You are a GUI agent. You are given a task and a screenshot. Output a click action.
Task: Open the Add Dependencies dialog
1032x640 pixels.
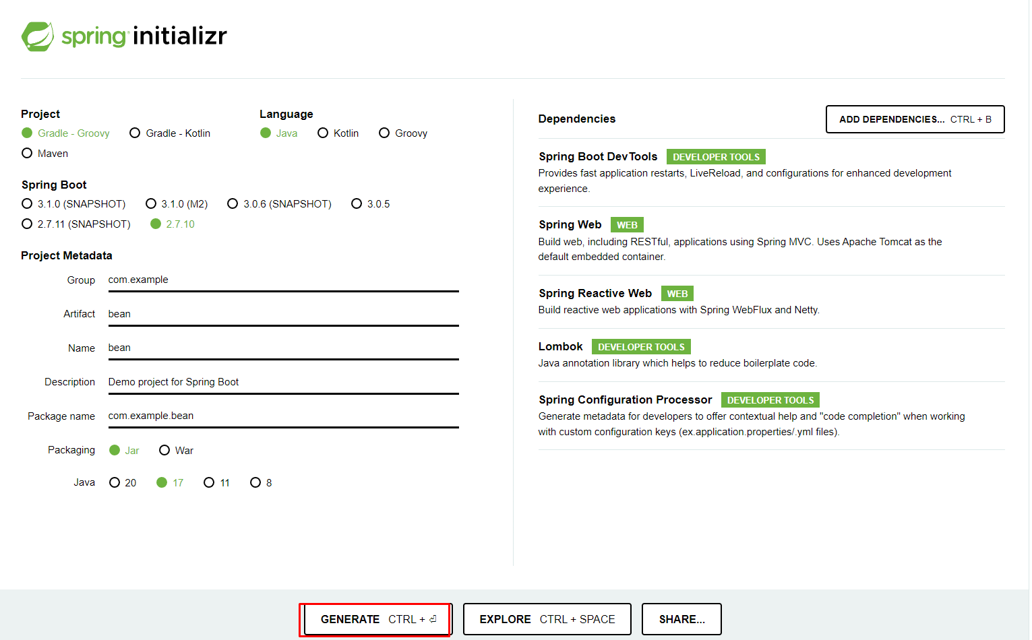[x=915, y=119]
